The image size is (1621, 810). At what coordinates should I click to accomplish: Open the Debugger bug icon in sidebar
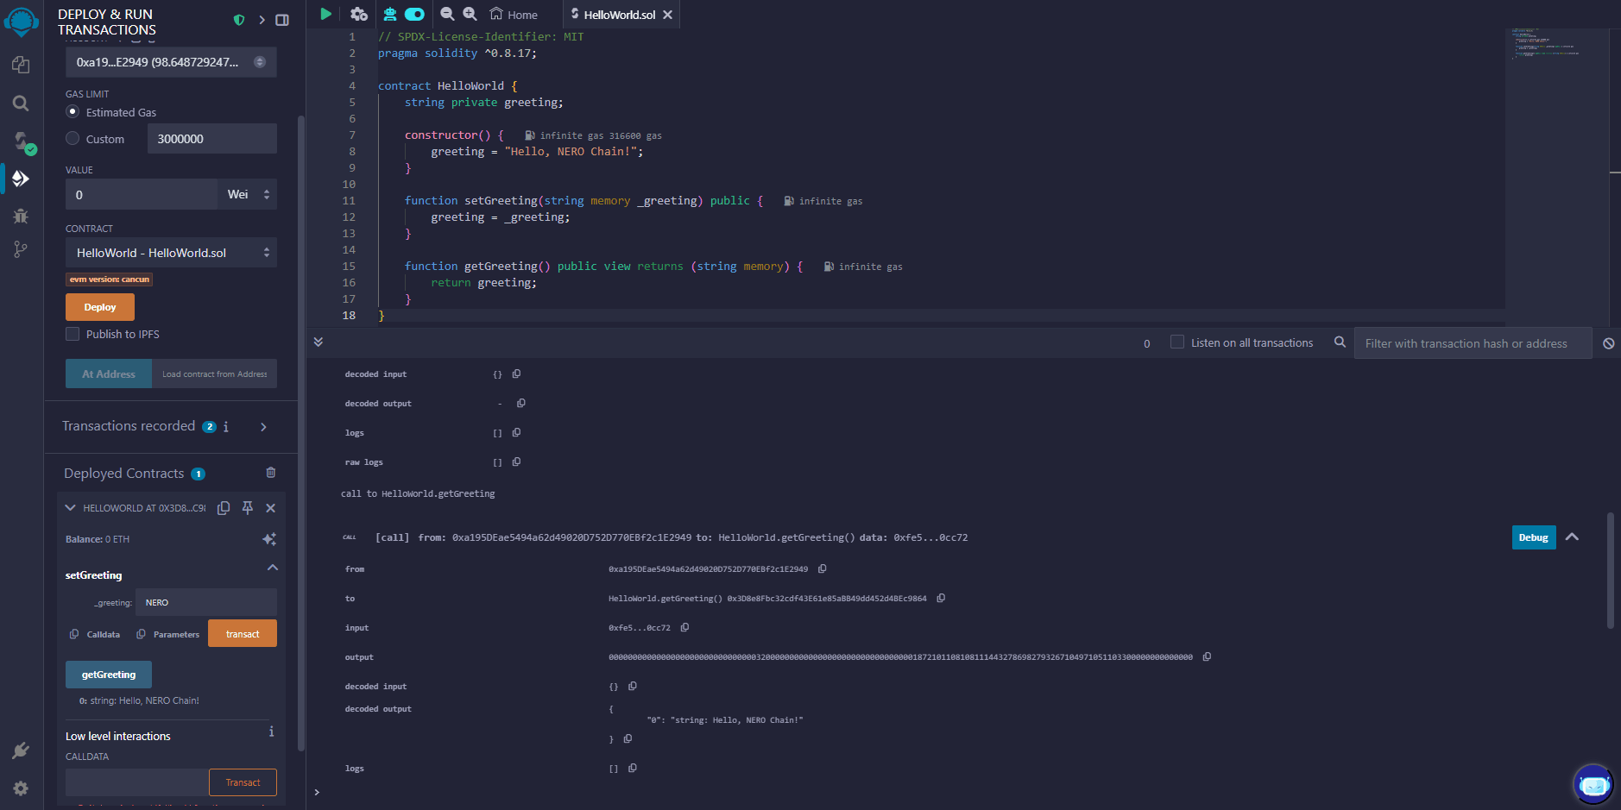point(21,216)
